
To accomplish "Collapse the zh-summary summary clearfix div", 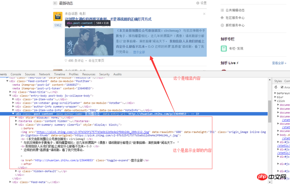I will click(16, 125).
